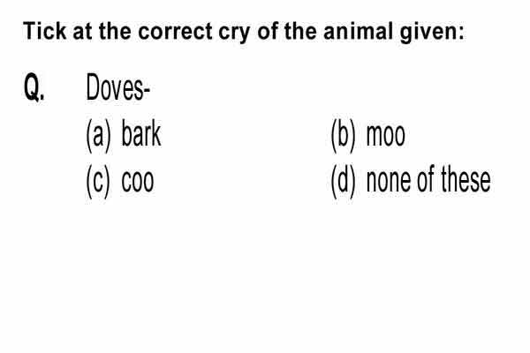Viewport: 530px width, 353px height.
Task: Tick the answer word 'moo'
Action: pos(386,135)
